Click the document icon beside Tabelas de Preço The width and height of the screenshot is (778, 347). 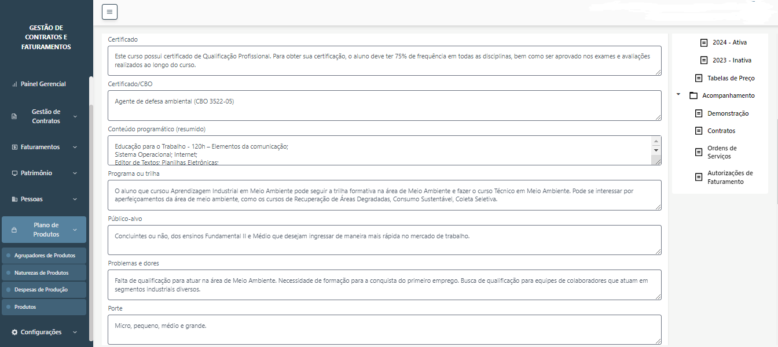[x=699, y=78]
